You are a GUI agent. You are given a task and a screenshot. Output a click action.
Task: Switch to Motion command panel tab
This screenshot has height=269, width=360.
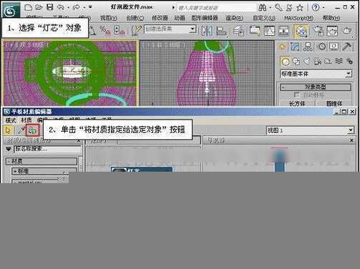coord(322,47)
